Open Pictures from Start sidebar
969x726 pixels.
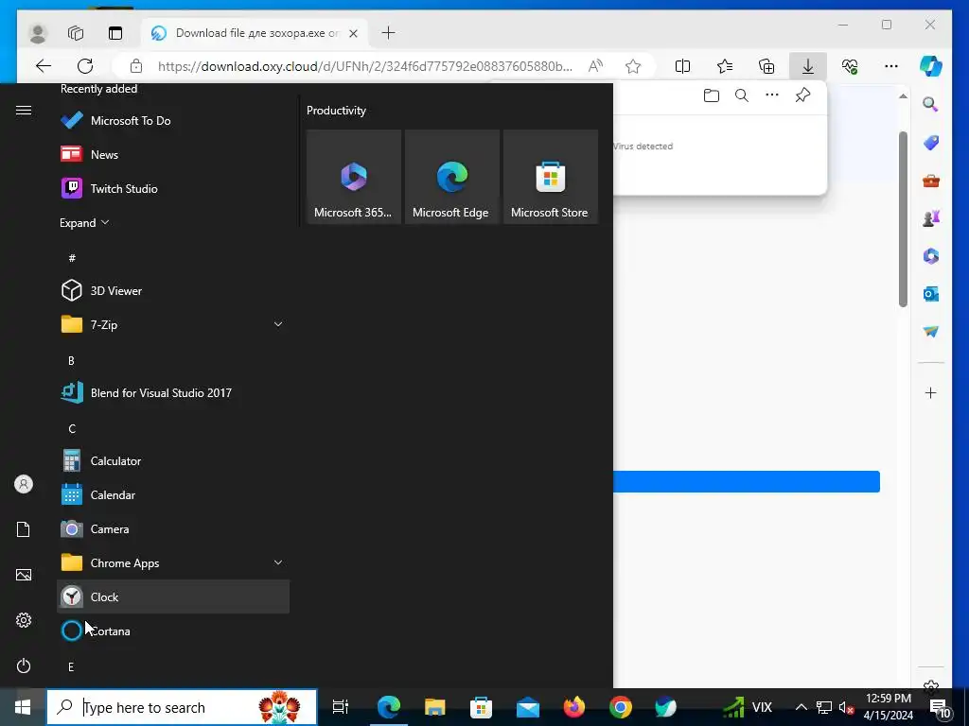click(x=24, y=575)
